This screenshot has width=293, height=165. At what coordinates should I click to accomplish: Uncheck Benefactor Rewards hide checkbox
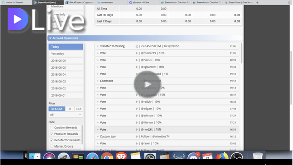point(52,140)
